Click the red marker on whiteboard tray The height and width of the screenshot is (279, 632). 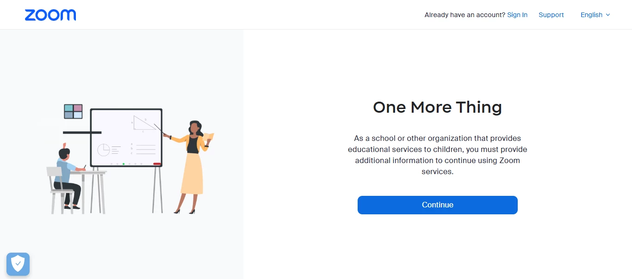point(157,164)
